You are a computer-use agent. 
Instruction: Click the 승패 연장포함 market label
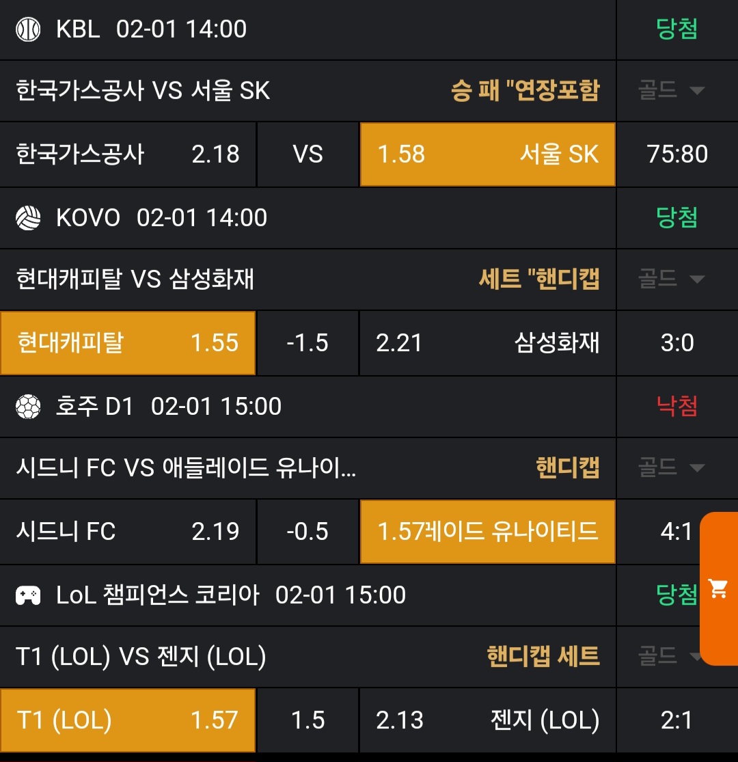525,90
